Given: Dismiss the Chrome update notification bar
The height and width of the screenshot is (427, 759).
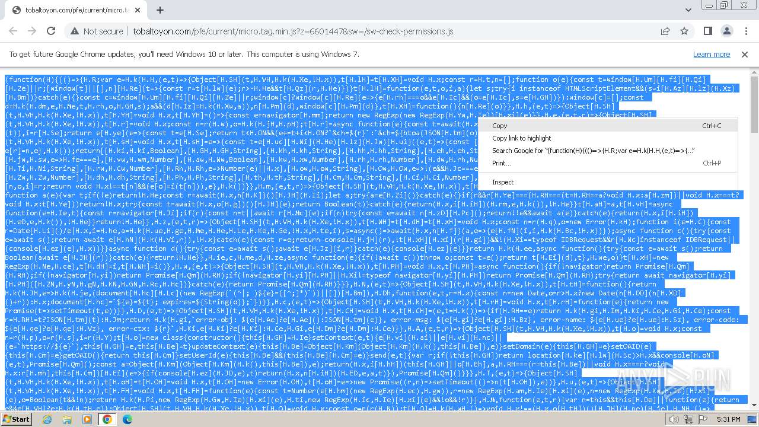Looking at the screenshot, I should point(745,54).
